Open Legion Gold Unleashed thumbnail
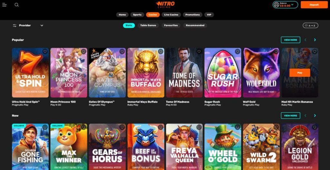The height and width of the screenshot is (170, 330). [300, 147]
